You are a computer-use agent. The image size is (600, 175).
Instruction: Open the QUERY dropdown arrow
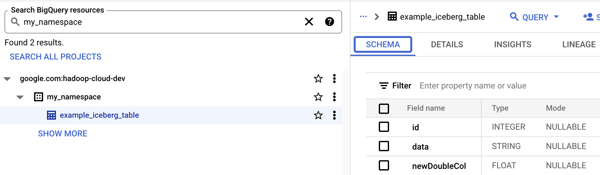coord(556,17)
